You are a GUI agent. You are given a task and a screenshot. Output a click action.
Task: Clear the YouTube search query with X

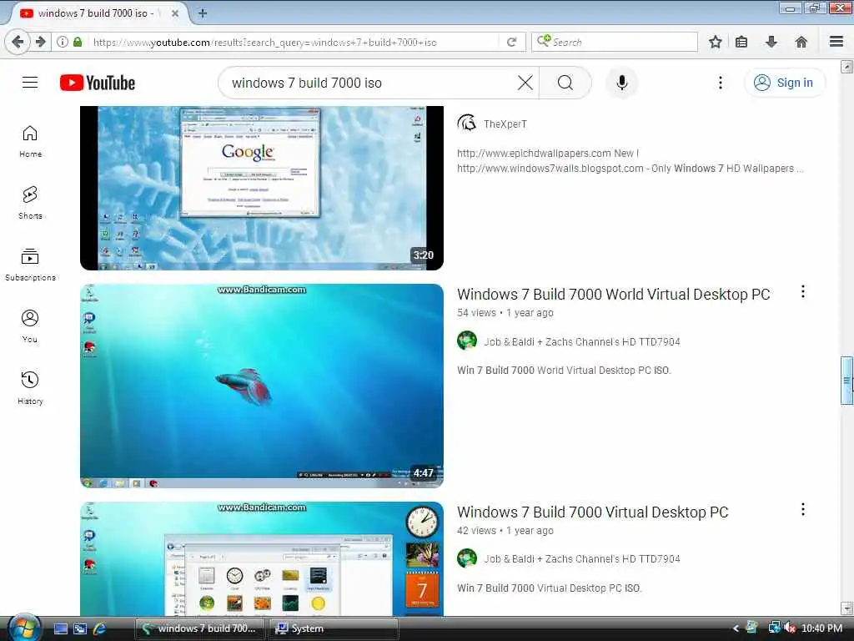coord(525,83)
